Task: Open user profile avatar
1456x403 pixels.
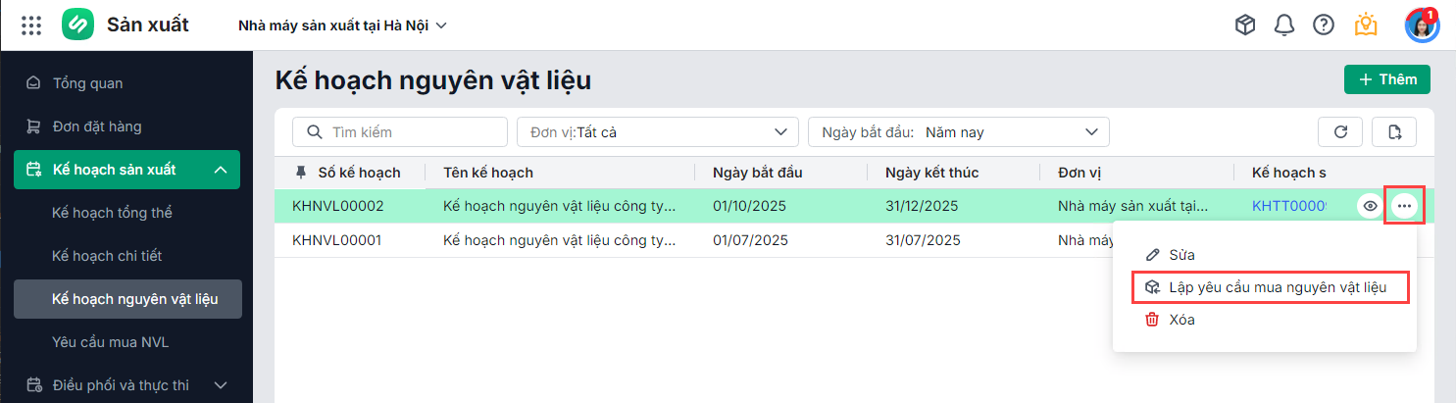Action: coord(1421,25)
